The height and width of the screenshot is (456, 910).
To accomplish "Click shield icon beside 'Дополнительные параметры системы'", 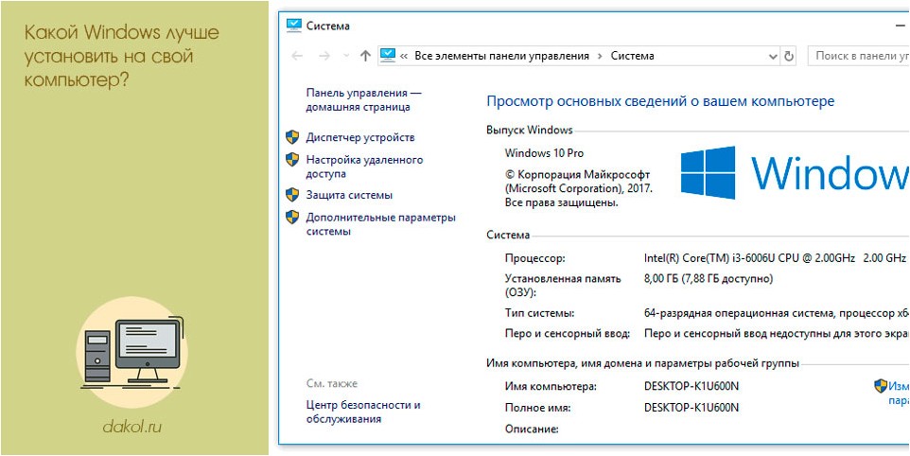I will coord(292,217).
